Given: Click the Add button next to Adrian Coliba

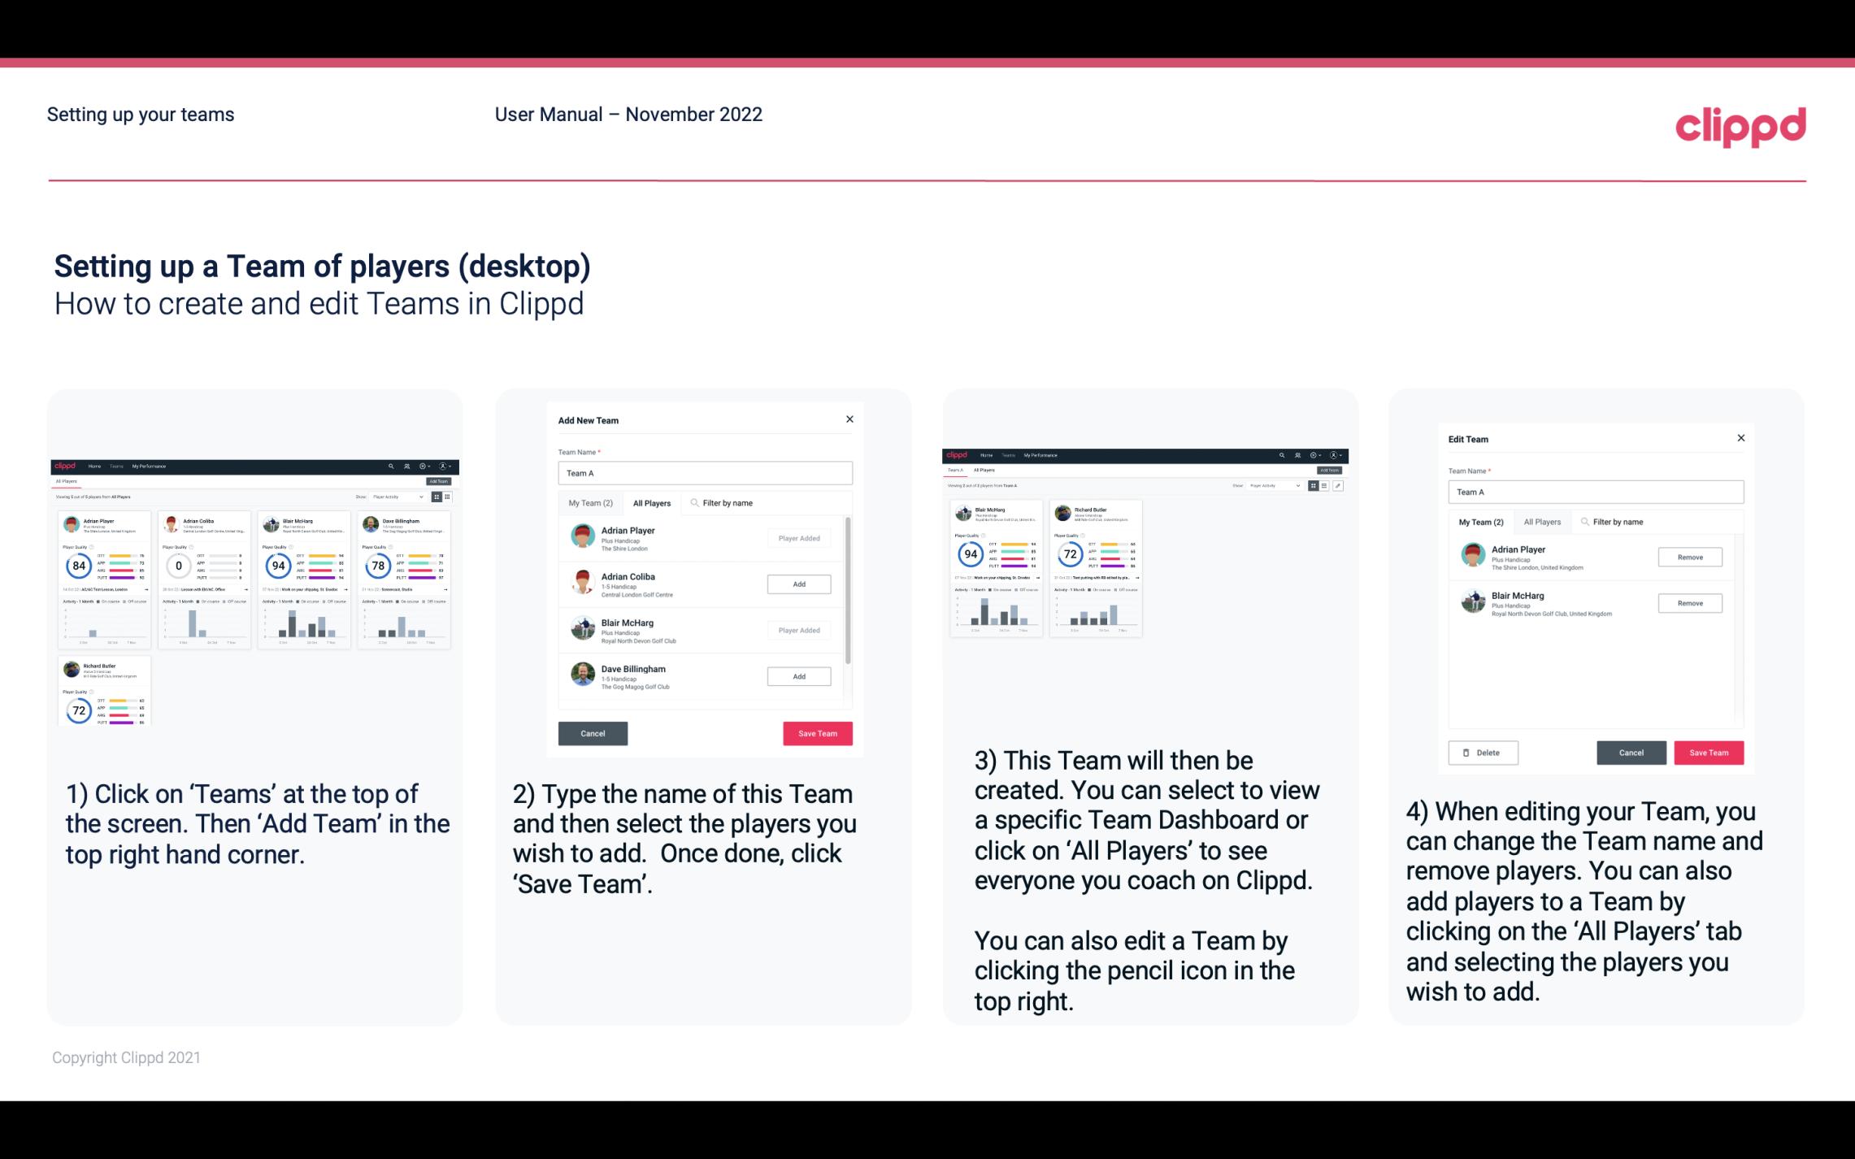Looking at the screenshot, I should (x=798, y=584).
